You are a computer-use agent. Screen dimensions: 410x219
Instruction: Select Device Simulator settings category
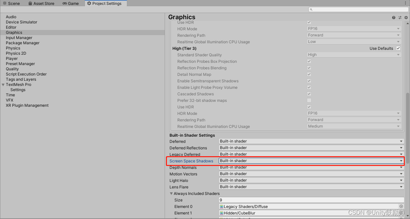point(21,22)
